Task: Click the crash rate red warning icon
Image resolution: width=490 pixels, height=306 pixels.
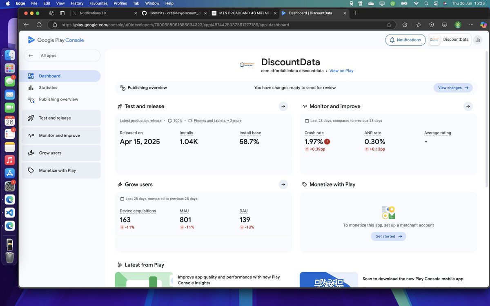Action: (327, 142)
